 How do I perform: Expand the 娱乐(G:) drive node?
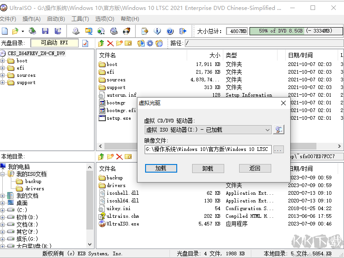pos(2,239)
